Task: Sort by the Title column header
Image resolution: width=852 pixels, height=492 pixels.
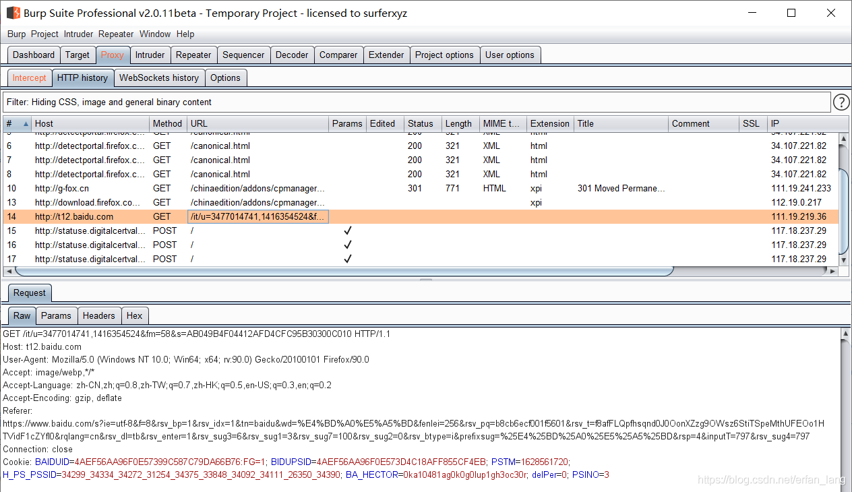Action: [621, 124]
